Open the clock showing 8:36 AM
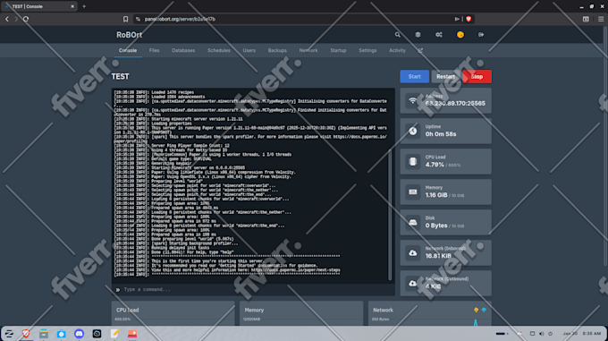 coord(592,334)
